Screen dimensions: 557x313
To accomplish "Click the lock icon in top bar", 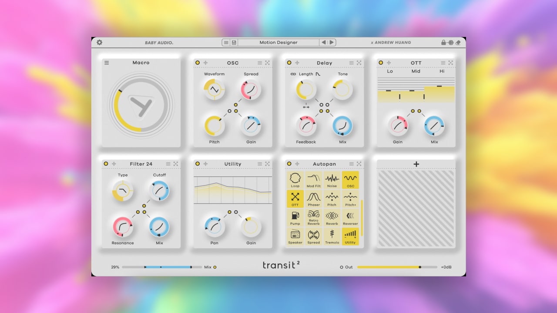I will [x=443, y=43].
